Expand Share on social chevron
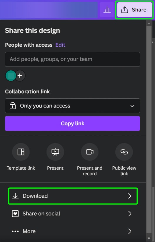Image resolution: width=155 pixels, height=242 pixels. click(130, 214)
